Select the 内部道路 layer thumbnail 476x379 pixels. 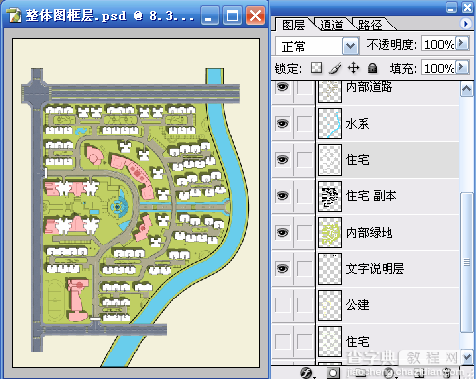329,91
